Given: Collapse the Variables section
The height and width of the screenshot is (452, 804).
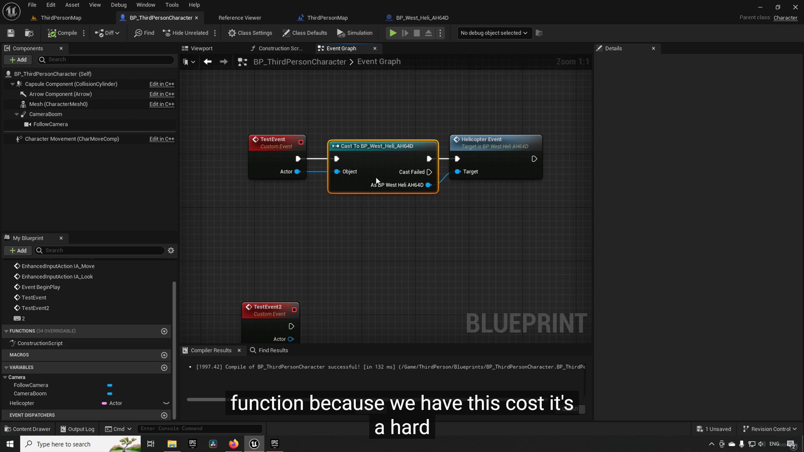Looking at the screenshot, I should [6, 367].
